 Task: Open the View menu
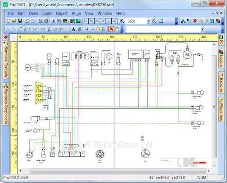pyautogui.click(x=89, y=14)
